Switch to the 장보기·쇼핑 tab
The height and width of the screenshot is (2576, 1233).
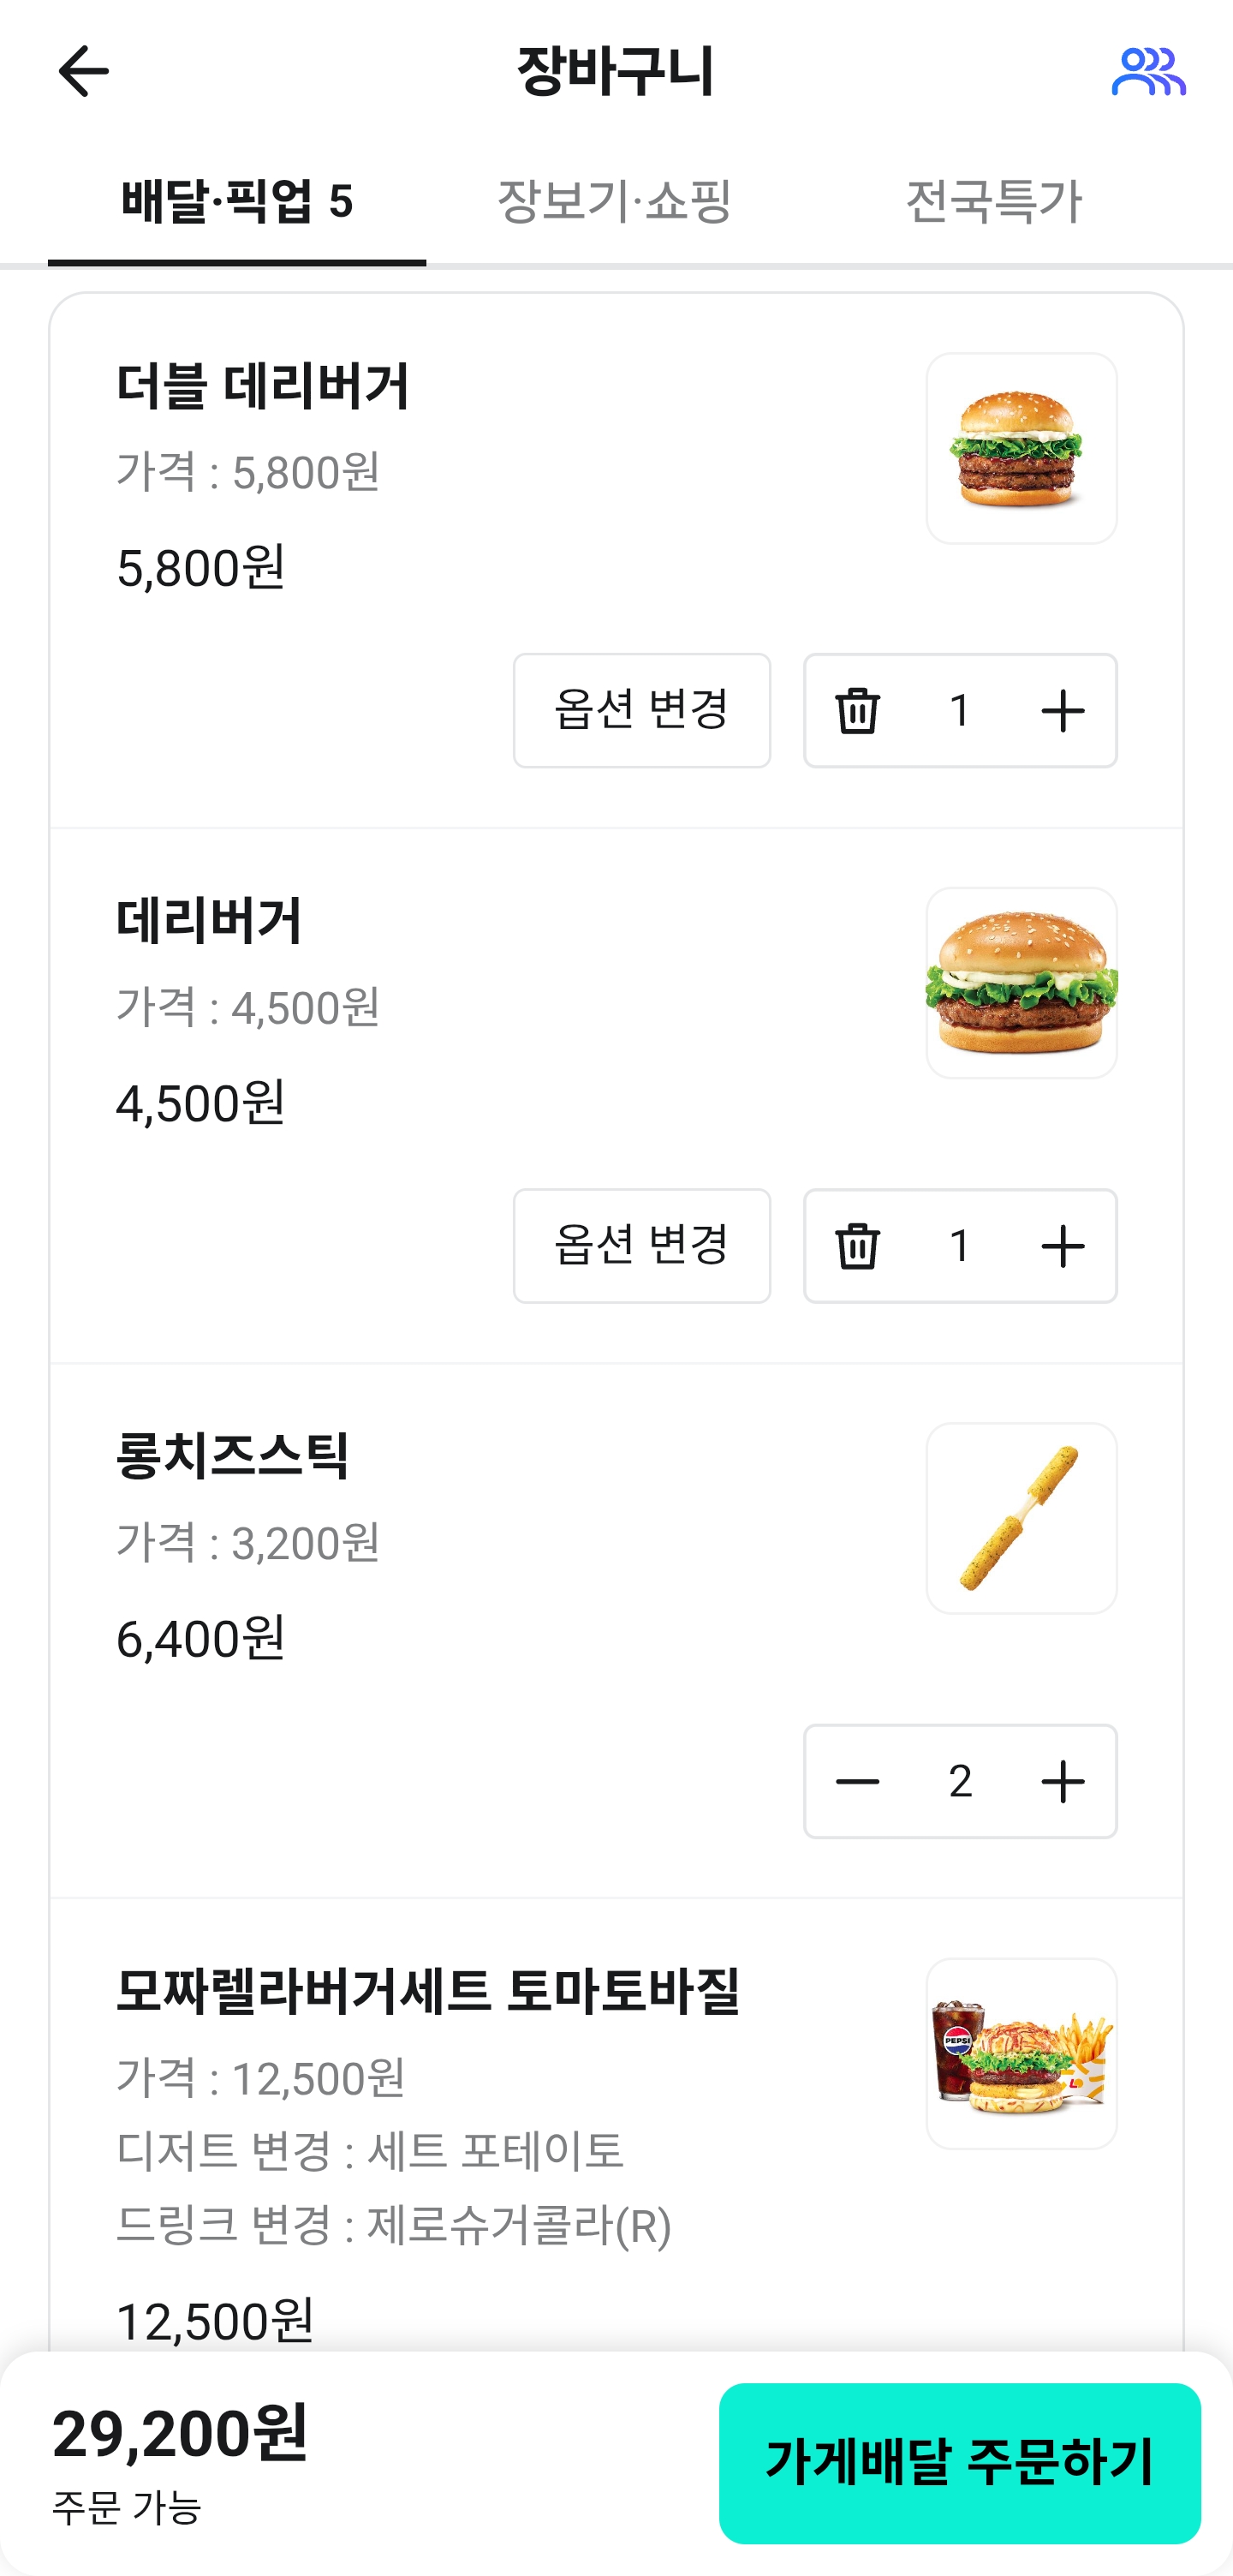coord(615,202)
